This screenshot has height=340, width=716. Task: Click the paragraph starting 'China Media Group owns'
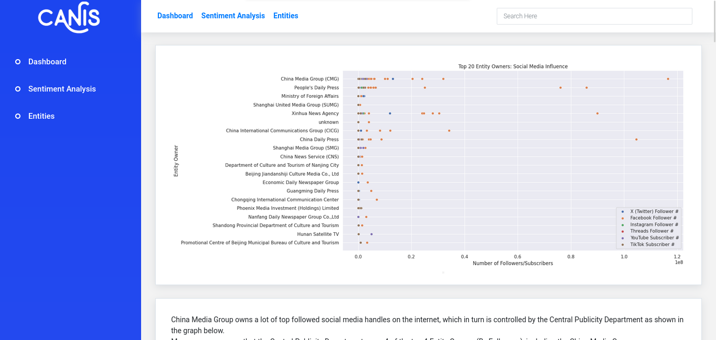click(x=428, y=325)
